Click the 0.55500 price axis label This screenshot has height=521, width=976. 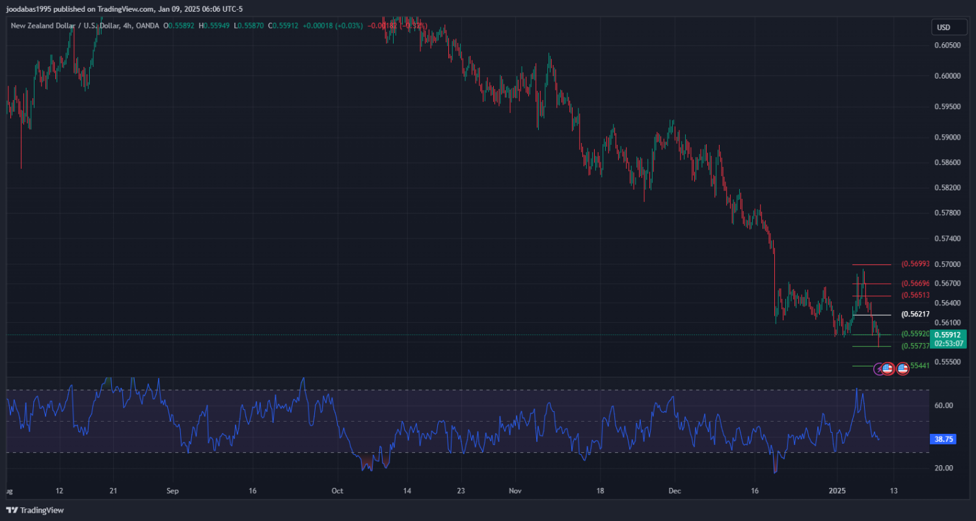947,361
